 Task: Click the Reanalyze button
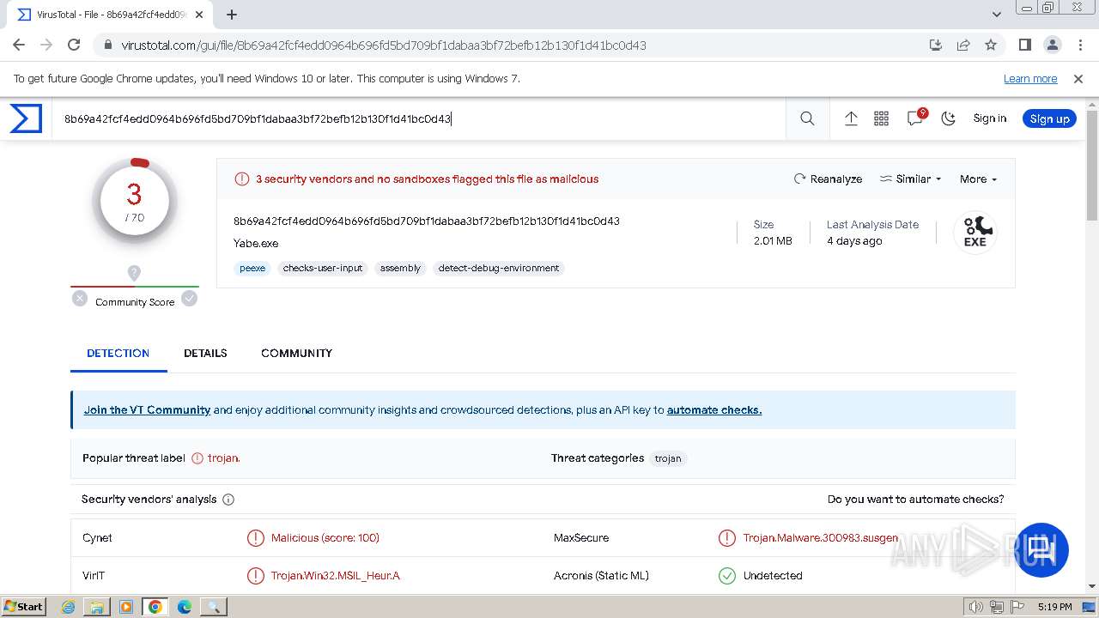pos(828,179)
